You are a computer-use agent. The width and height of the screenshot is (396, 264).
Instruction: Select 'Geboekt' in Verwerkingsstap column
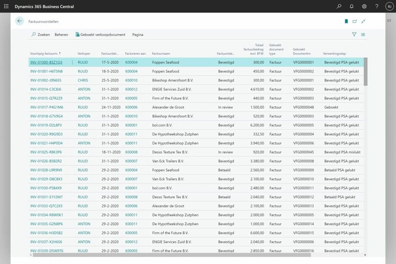(x=331, y=108)
